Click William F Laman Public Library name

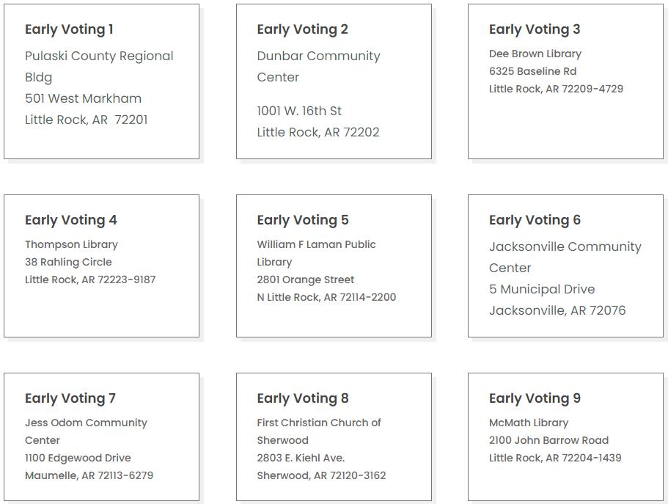coord(316,244)
